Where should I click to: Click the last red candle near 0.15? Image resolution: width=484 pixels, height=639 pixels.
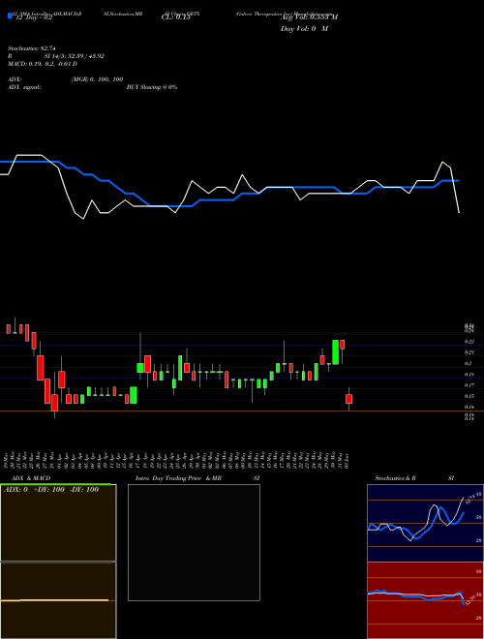point(348,399)
